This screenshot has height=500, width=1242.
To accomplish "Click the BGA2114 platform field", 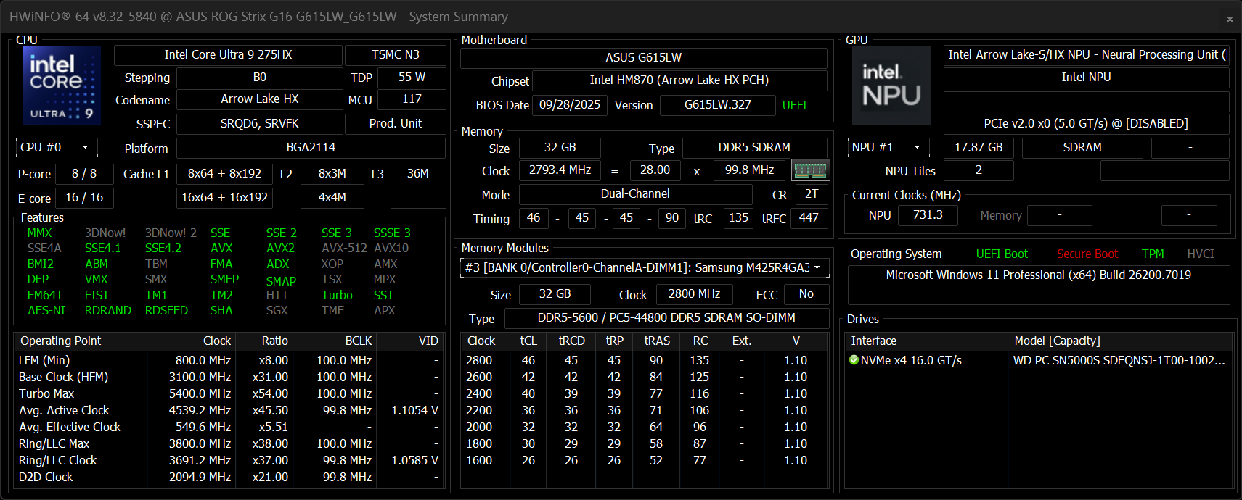I will [x=311, y=148].
